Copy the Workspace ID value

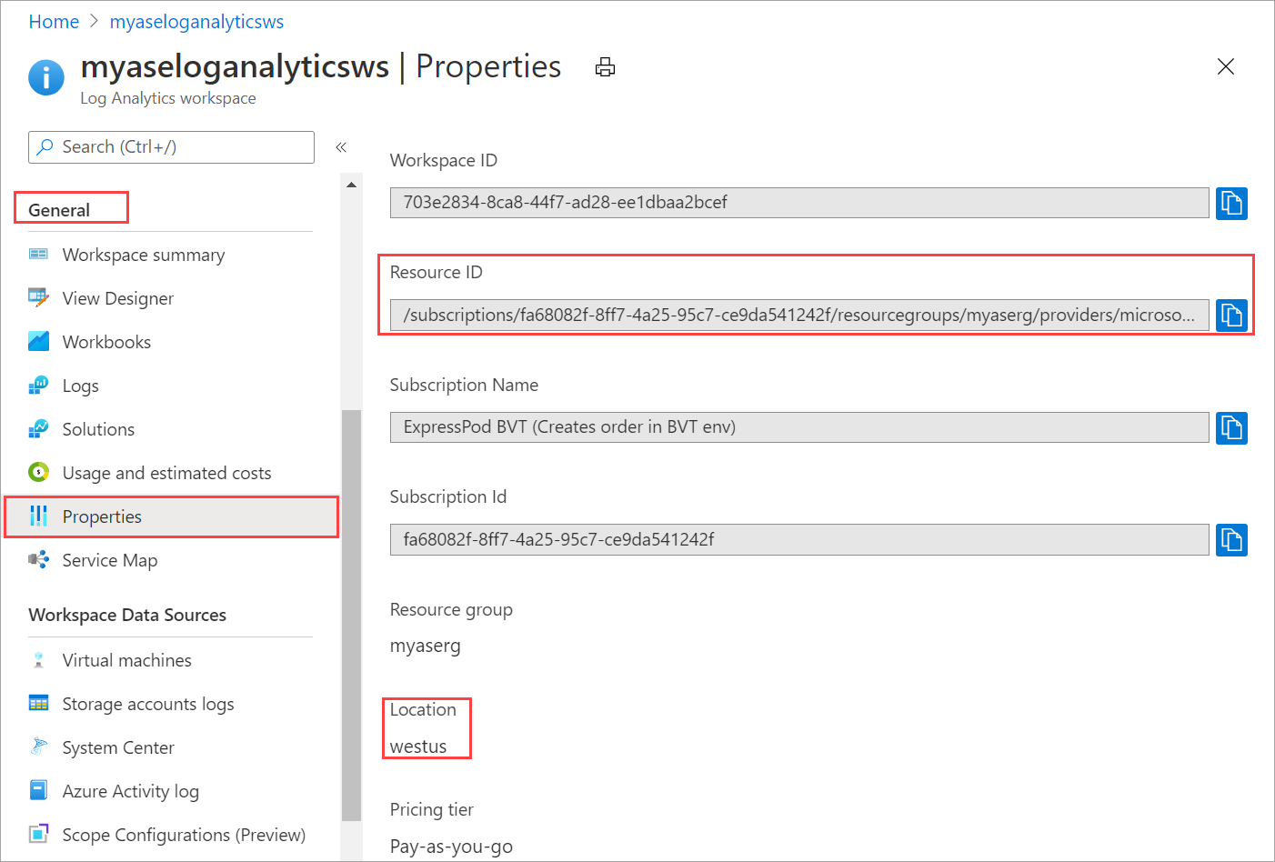click(x=1232, y=203)
